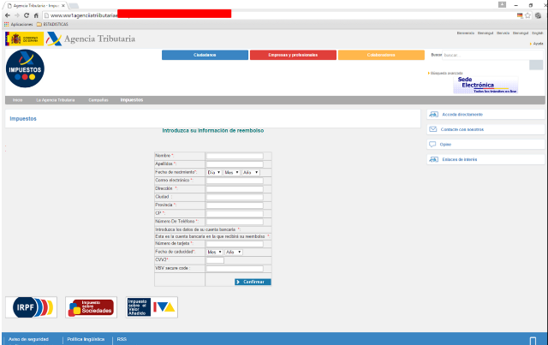
Task: Click the German flag extension icon
Action: point(520,15)
